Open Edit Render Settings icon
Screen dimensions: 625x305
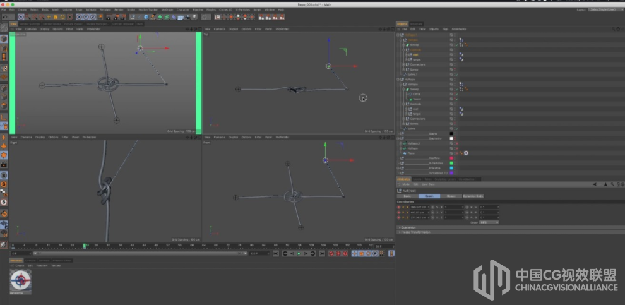click(x=122, y=17)
